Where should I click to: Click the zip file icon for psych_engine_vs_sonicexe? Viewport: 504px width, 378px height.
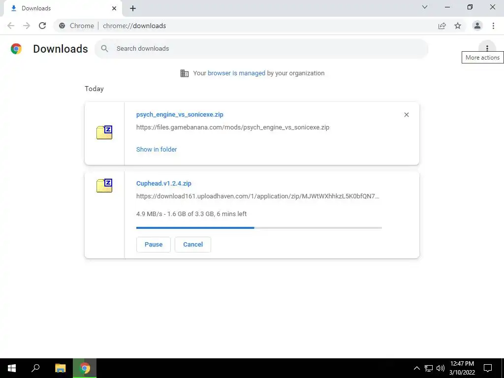click(104, 132)
